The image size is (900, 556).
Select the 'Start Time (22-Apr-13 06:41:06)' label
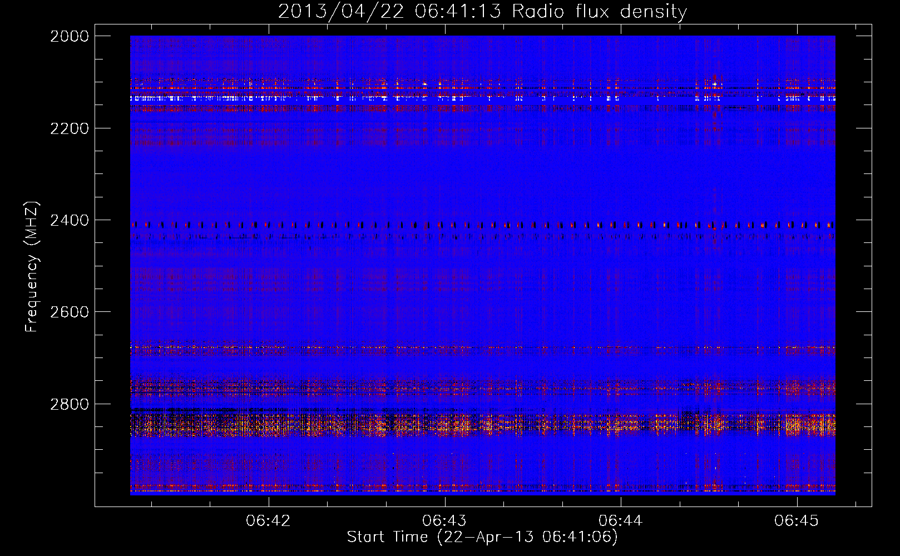coord(482,537)
